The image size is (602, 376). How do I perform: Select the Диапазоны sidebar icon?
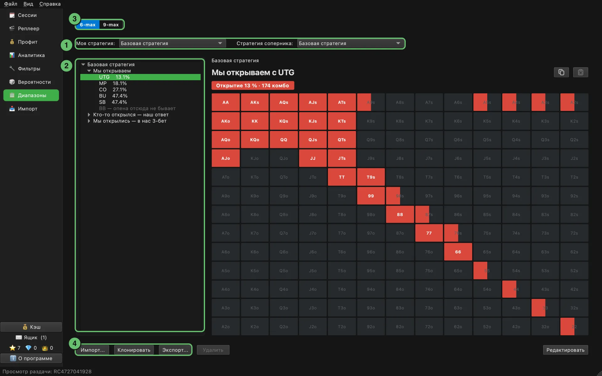pyautogui.click(x=12, y=95)
